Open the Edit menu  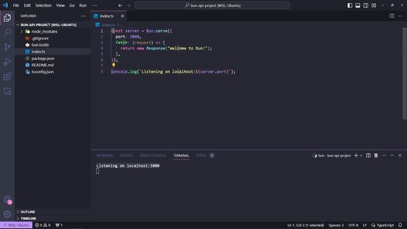[27, 5]
